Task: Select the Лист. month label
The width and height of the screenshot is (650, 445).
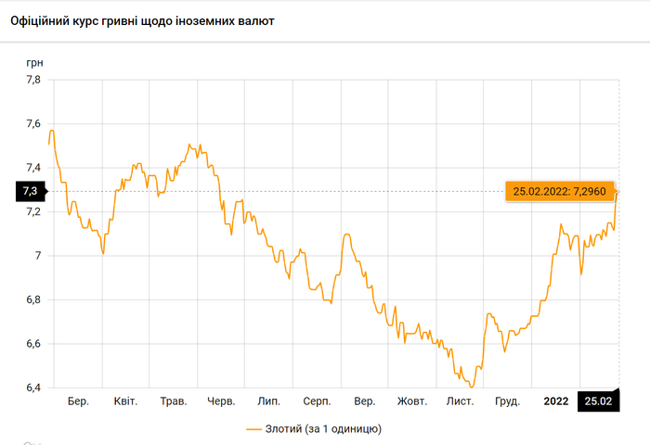Action: point(460,401)
